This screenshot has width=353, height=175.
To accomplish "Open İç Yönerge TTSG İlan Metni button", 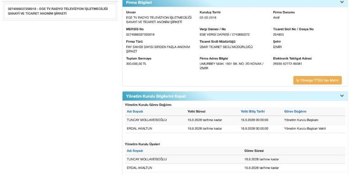I will (x=317, y=80).
